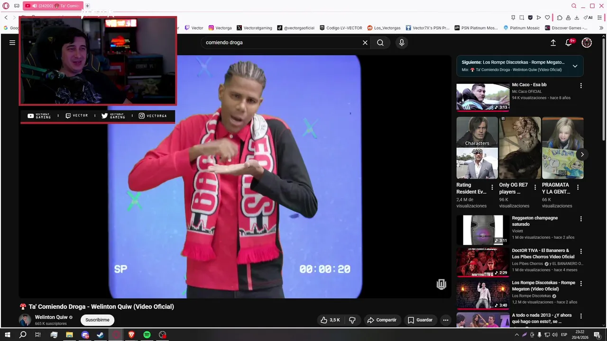
Task: Click the Guardar save button
Action: 420,320
